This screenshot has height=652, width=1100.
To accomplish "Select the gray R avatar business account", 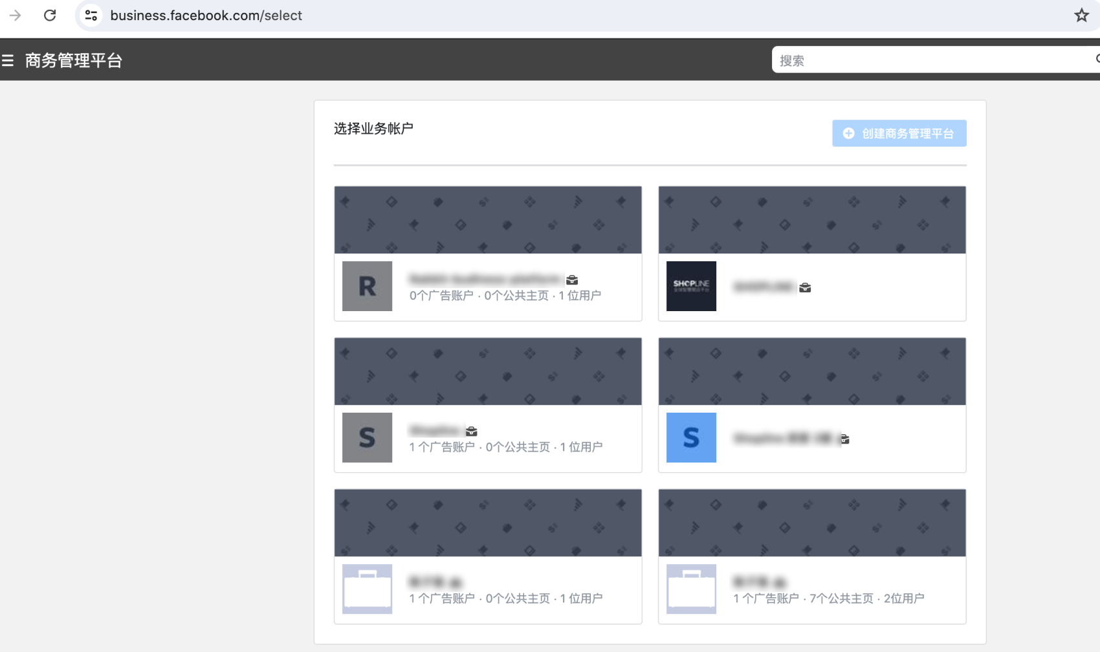I will (488, 254).
